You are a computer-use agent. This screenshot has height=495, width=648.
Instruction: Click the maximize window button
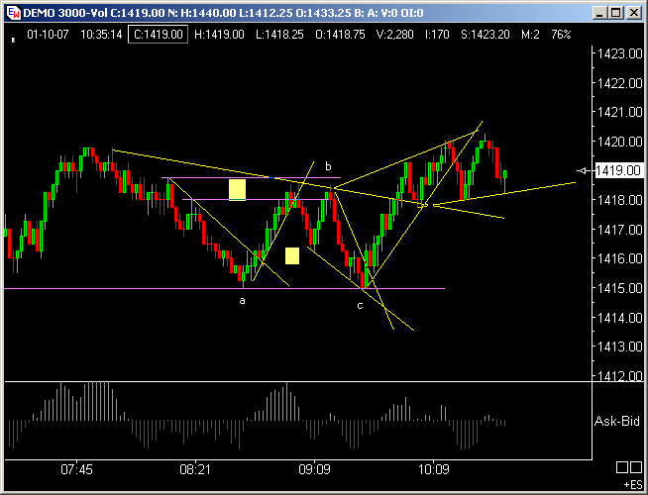point(615,13)
